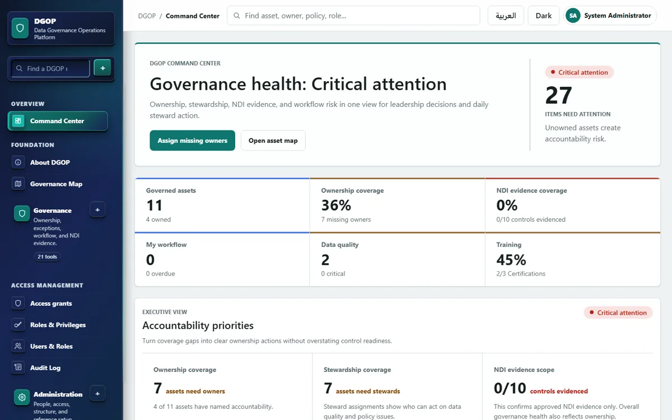Click the 21 tools badge
This screenshot has height=420, width=672.
tap(48, 256)
